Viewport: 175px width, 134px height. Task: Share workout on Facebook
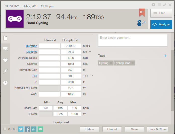click(27, 129)
